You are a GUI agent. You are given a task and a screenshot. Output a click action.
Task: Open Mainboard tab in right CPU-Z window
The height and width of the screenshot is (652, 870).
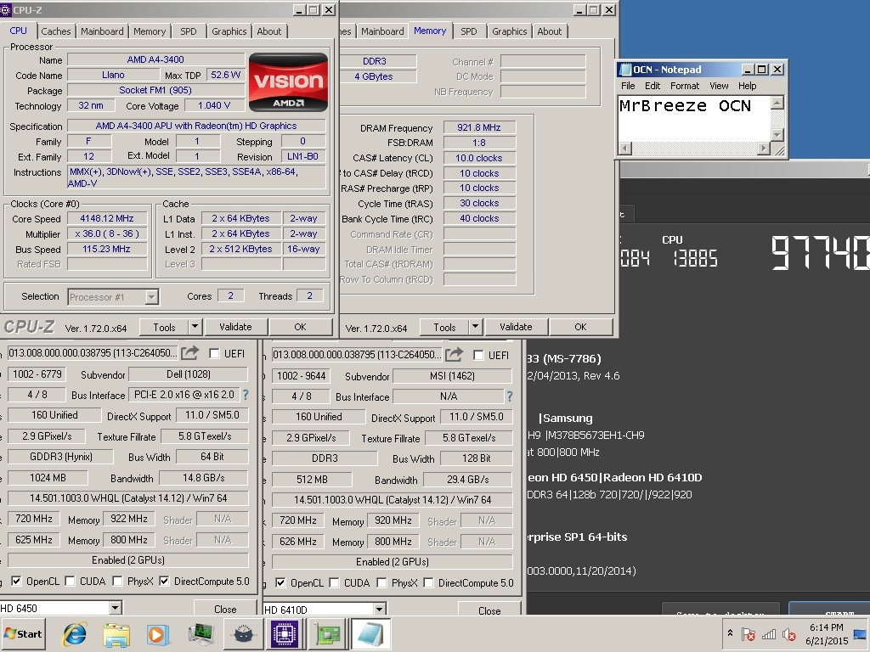pyautogui.click(x=382, y=31)
